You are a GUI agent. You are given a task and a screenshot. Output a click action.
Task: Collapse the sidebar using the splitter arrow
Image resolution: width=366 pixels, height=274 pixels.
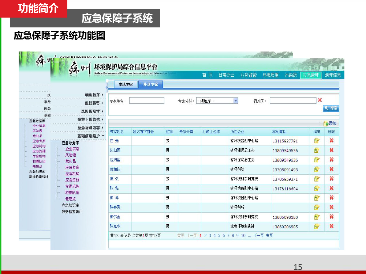[107, 87]
